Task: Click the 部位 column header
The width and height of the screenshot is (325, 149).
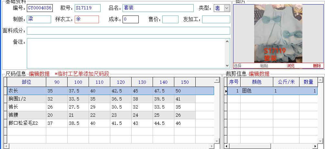Action: coord(27,82)
